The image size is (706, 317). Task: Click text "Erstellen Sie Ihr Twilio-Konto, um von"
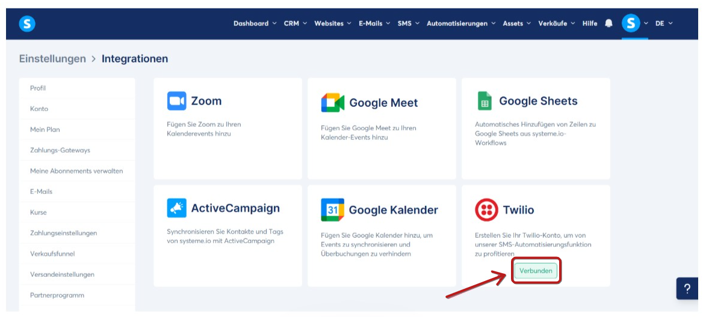(530, 235)
